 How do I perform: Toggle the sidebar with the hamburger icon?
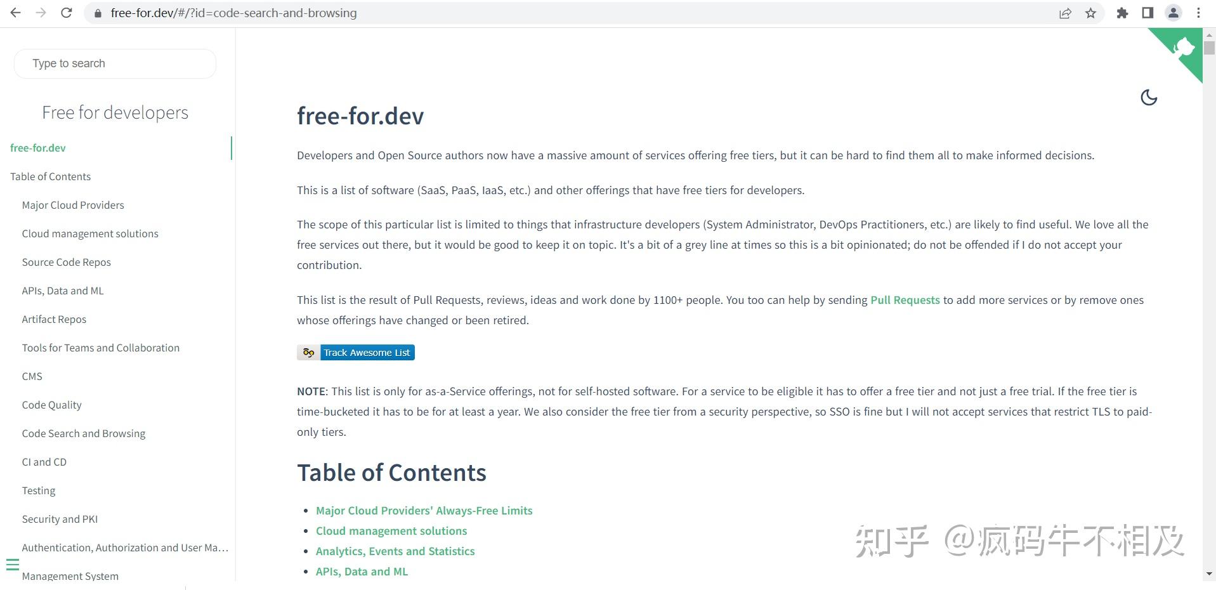pyautogui.click(x=13, y=565)
